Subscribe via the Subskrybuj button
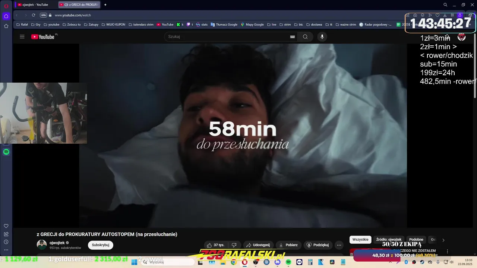Viewport: 477px width, 268px height. point(101,245)
